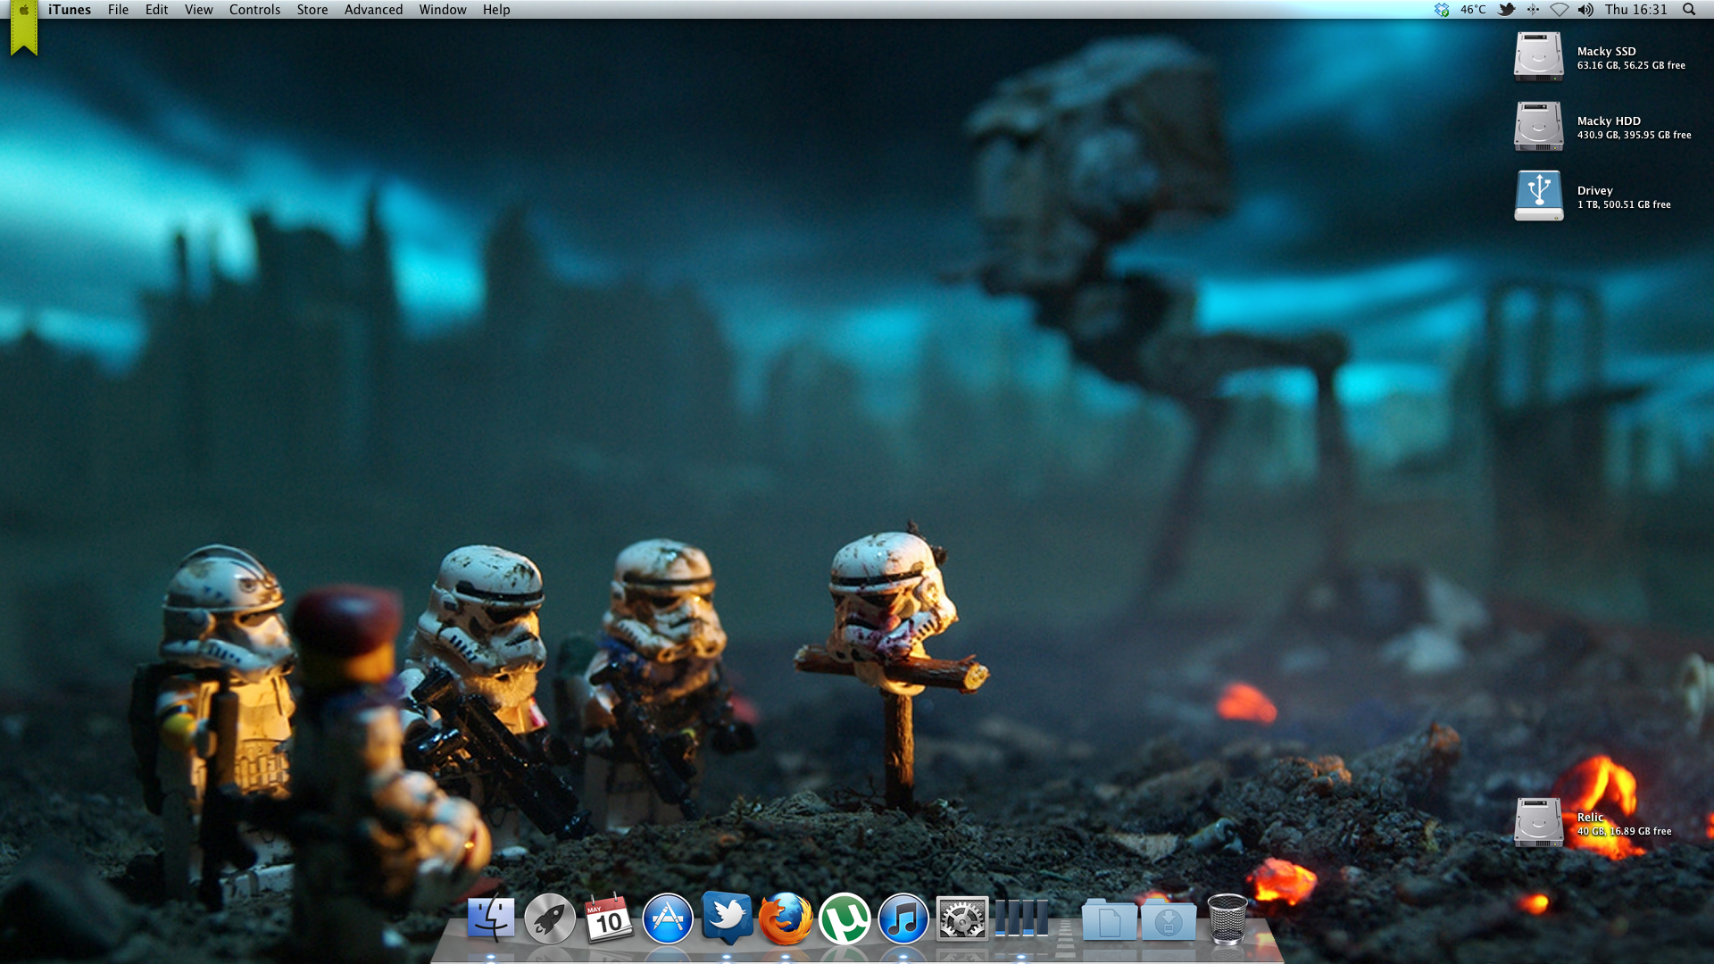Open the Window menu
Viewport: 1714px width, 964px height.
click(443, 10)
